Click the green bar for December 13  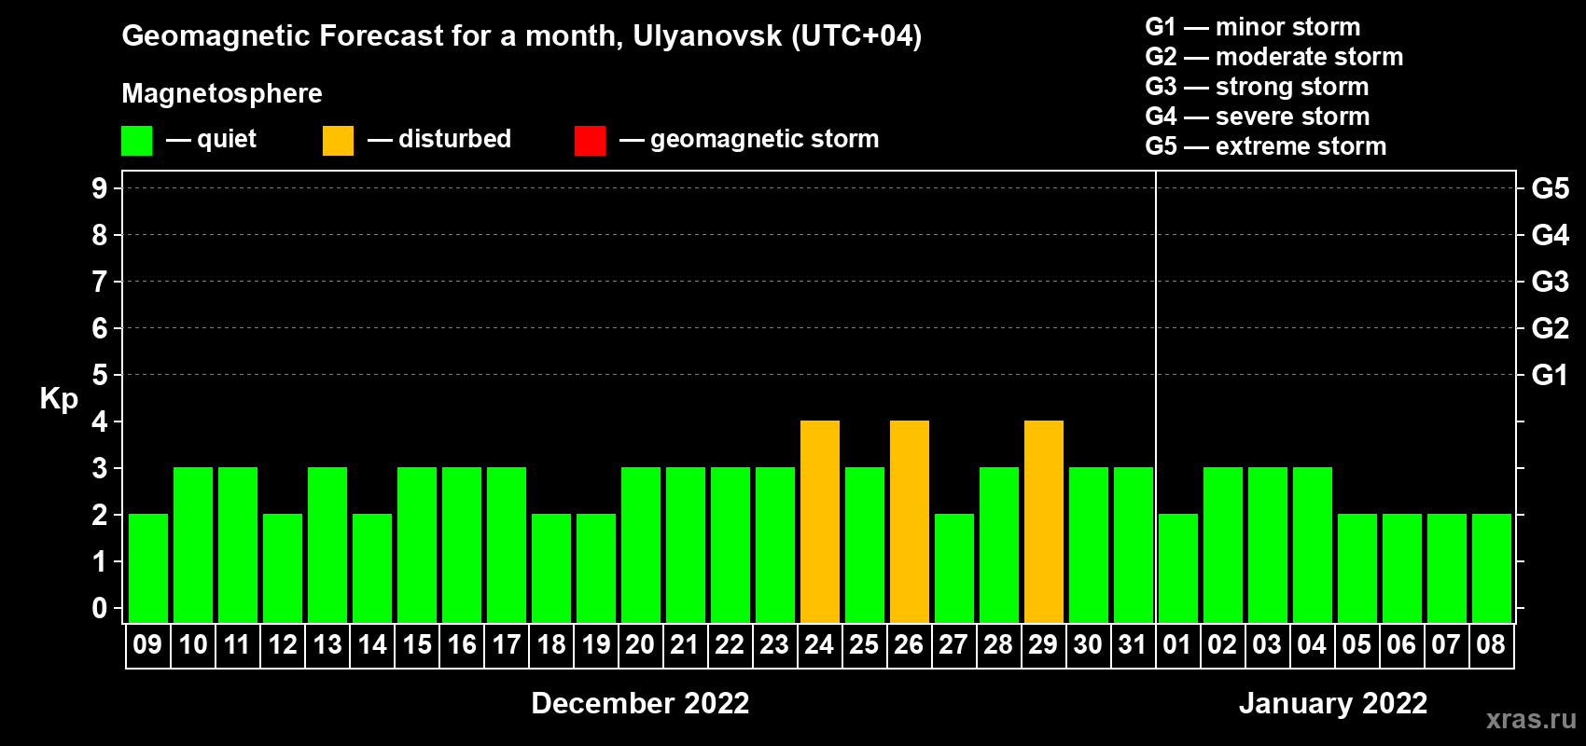tap(327, 546)
